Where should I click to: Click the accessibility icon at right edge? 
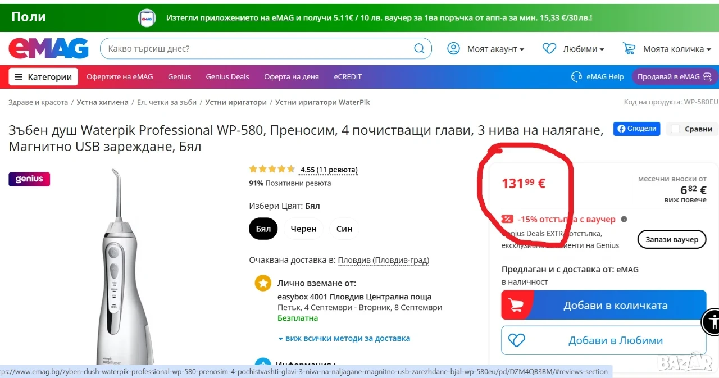coord(712,321)
